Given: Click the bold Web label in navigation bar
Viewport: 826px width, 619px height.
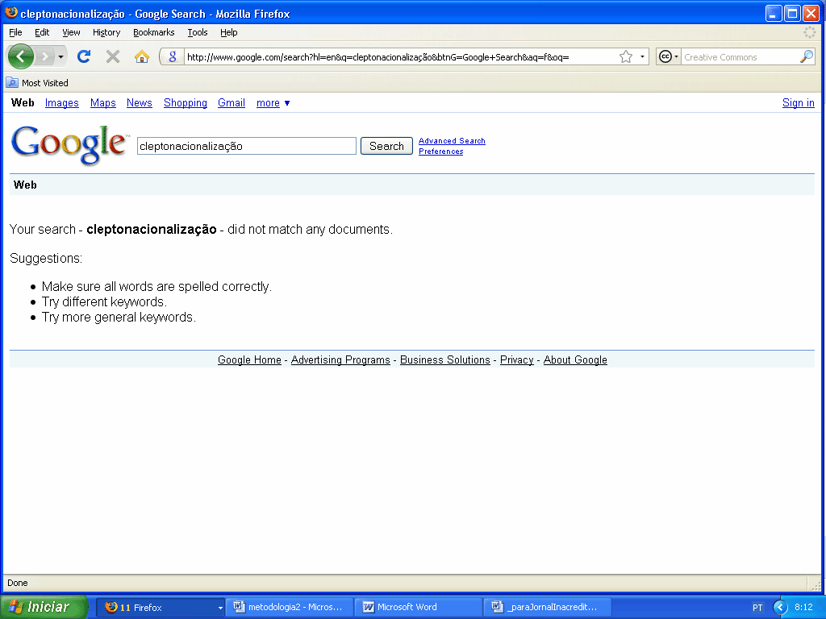Looking at the screenshot, I should tap(23, 102).
